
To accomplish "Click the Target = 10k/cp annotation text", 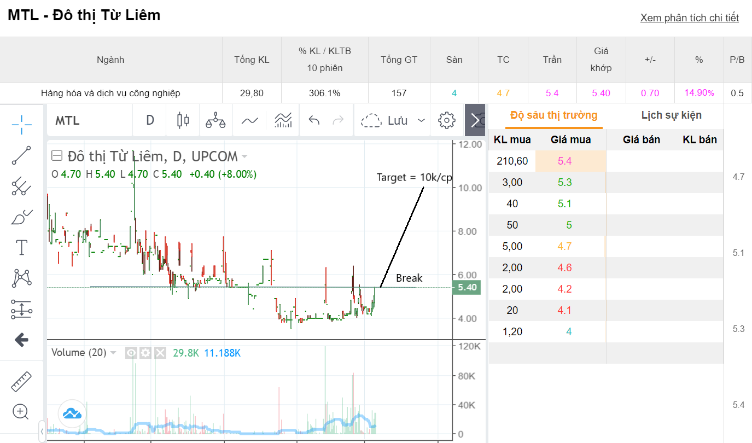I will point(415,177).
